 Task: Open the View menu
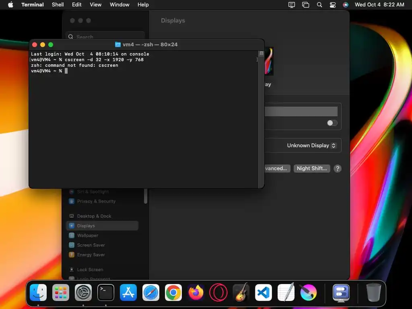pos(96,5)
